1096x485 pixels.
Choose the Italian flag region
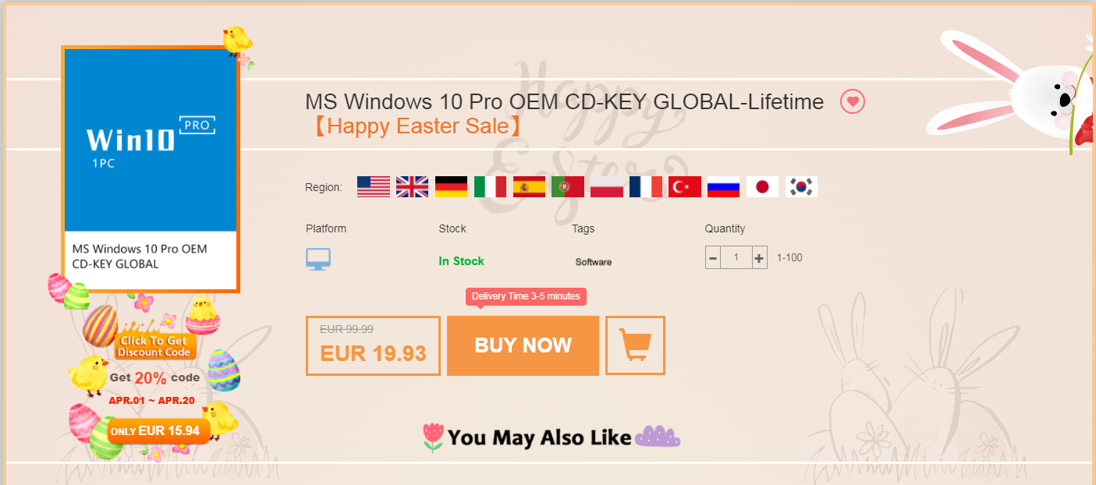(x=490, y=186)
